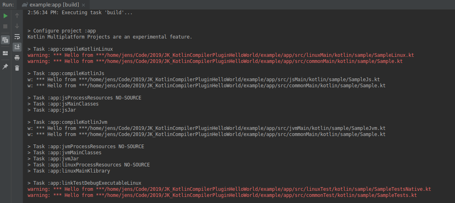Click the Run: tool window label
This screenshot has height=203, width=455.
pos(8,4)
